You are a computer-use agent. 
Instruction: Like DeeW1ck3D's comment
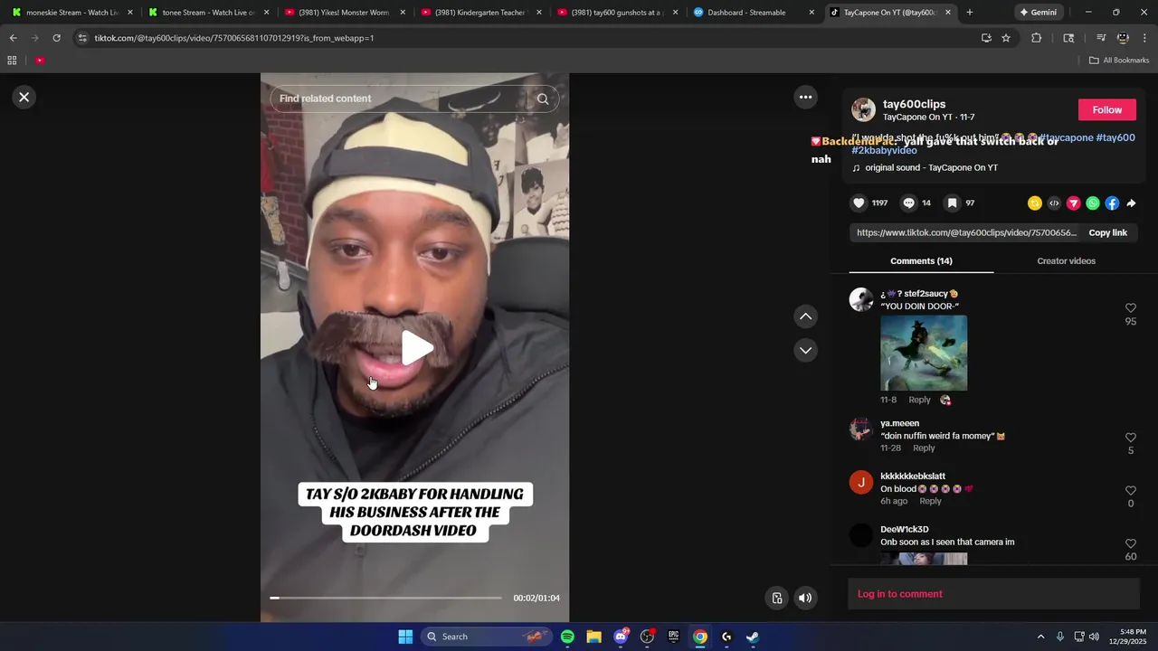[1130, 544]
